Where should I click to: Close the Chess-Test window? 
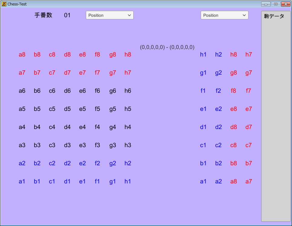pyautogui.click(x=286, y=4)
